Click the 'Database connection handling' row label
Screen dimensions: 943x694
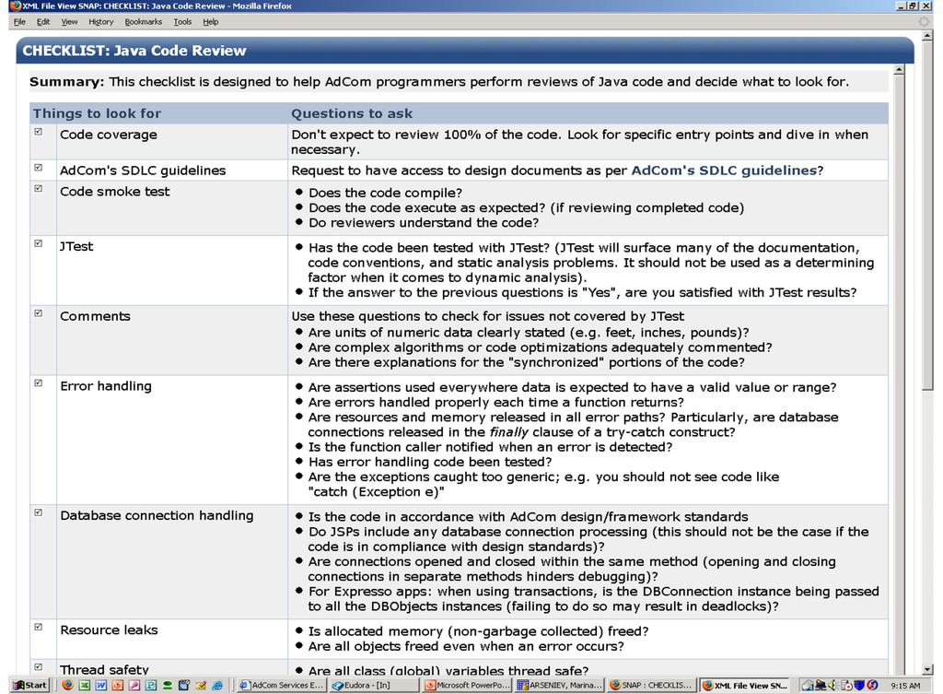coord(157,515)
